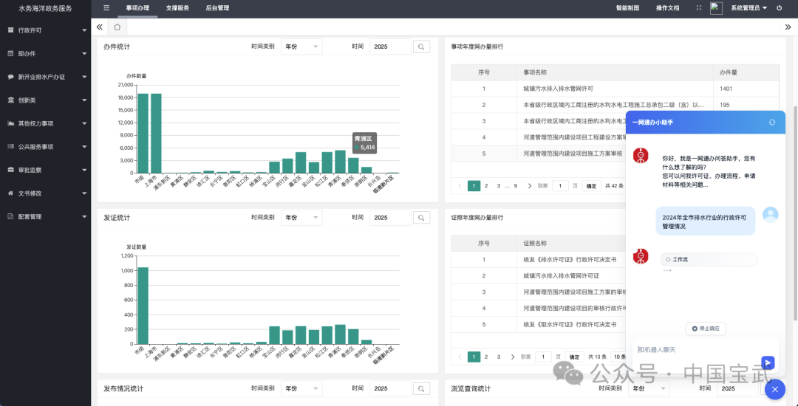Click the home icon tab
The width and height of the screenshot is (798, 406).
point(117,27)
